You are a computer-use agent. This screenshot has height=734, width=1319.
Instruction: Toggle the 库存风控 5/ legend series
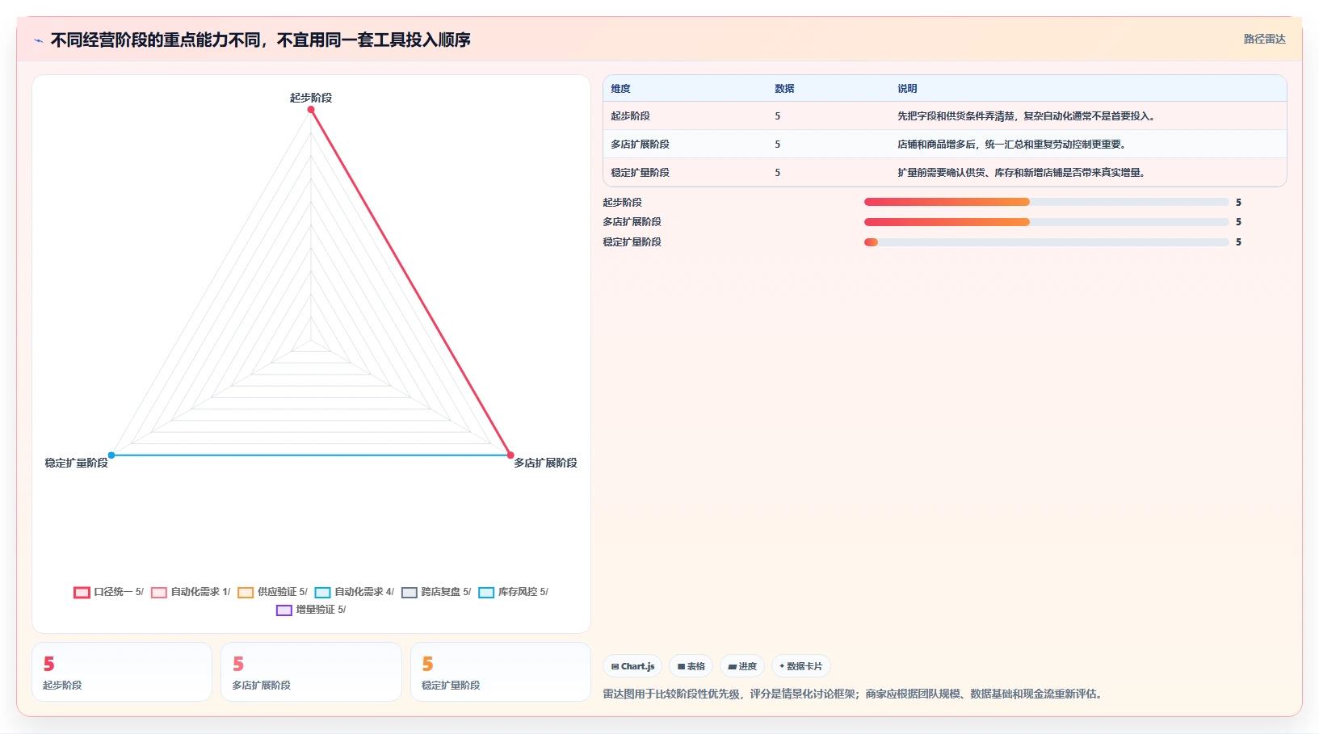coord(514,592)
